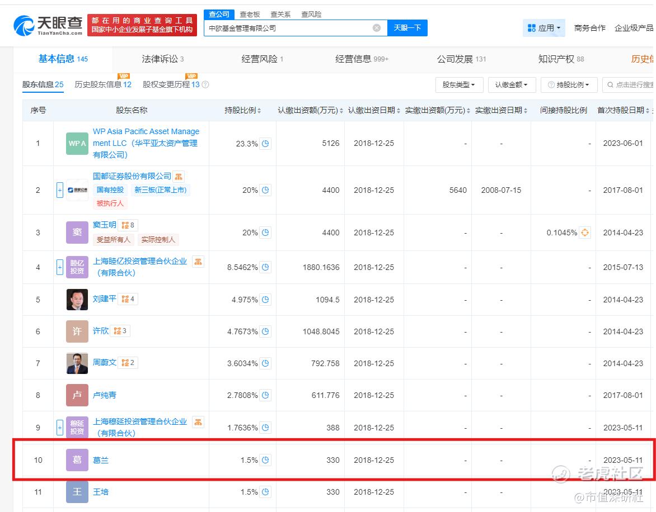
Task: Click the WP A shareholder avatar
Action: [77, 143]
